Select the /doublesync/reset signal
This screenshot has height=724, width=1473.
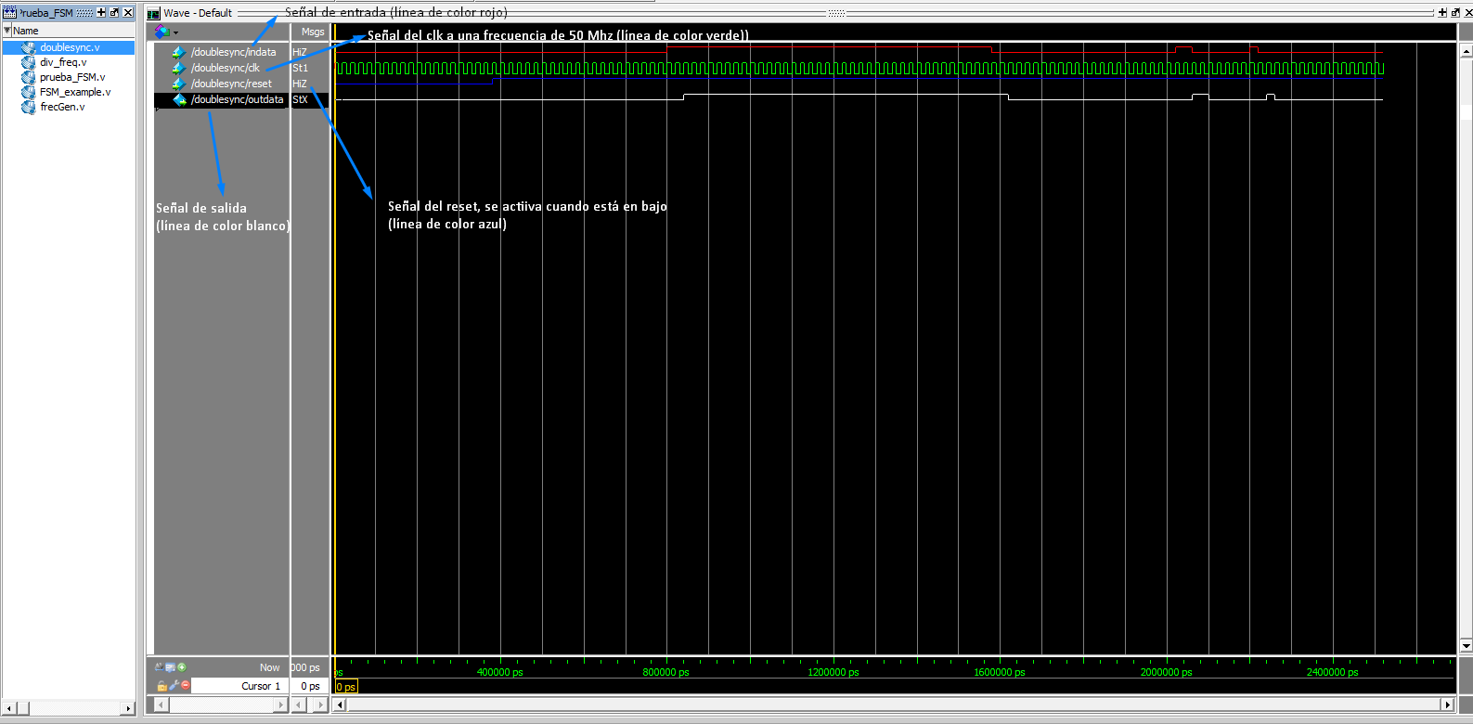tap(231, 84)
